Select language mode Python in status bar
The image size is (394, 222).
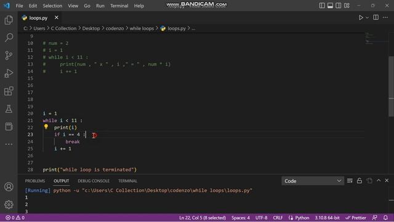tap(299, 218)
